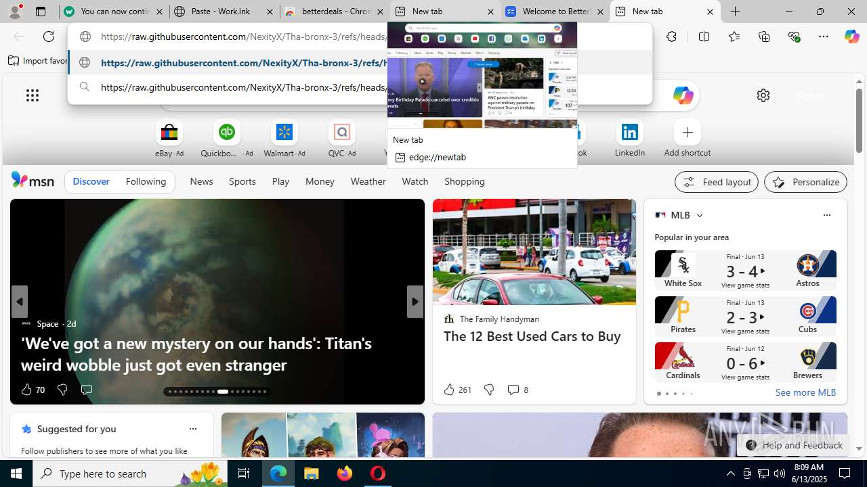Screen dimensions: 867x487
Task: Click the Feed layout button
Action: [x=717, y=182]
